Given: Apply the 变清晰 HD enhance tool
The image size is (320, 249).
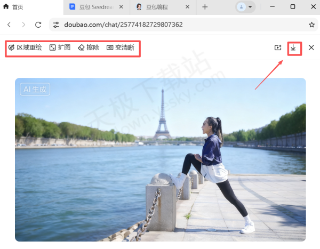Looking at the screenshot, I should click(121, 47).
